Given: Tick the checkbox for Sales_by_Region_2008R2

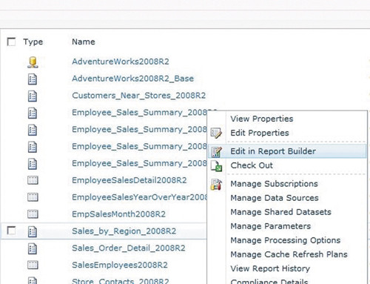Looking at the screenshot, I should (x=11, y=231).
